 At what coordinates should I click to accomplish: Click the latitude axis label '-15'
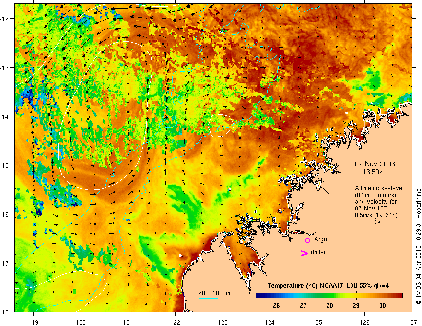click(5, 165)
